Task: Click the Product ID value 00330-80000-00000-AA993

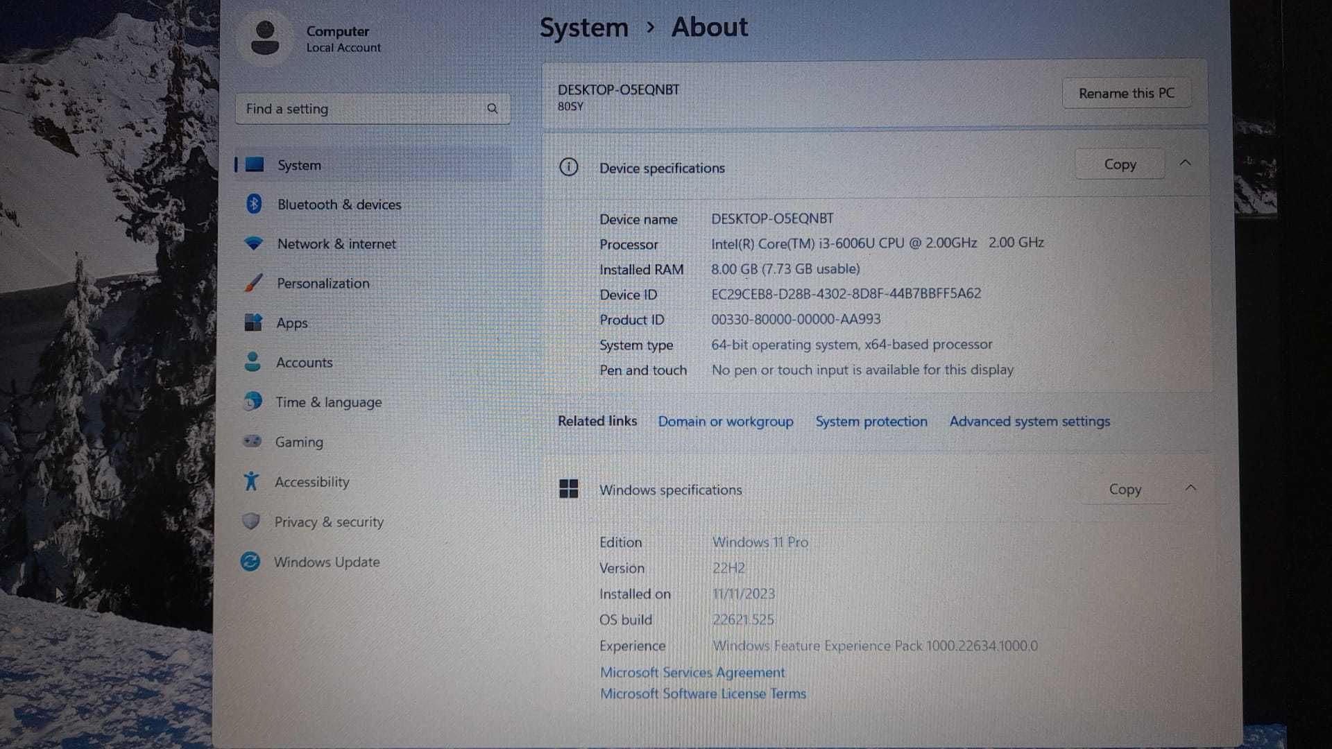Action: [796, 319]
